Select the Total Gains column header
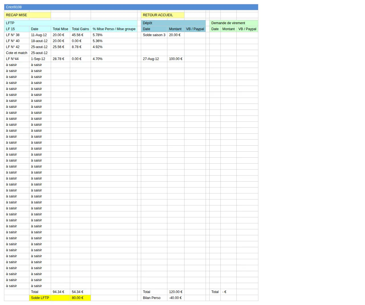Image resolution: width=365 pixels, height=305 pixels. pos(80,29)
